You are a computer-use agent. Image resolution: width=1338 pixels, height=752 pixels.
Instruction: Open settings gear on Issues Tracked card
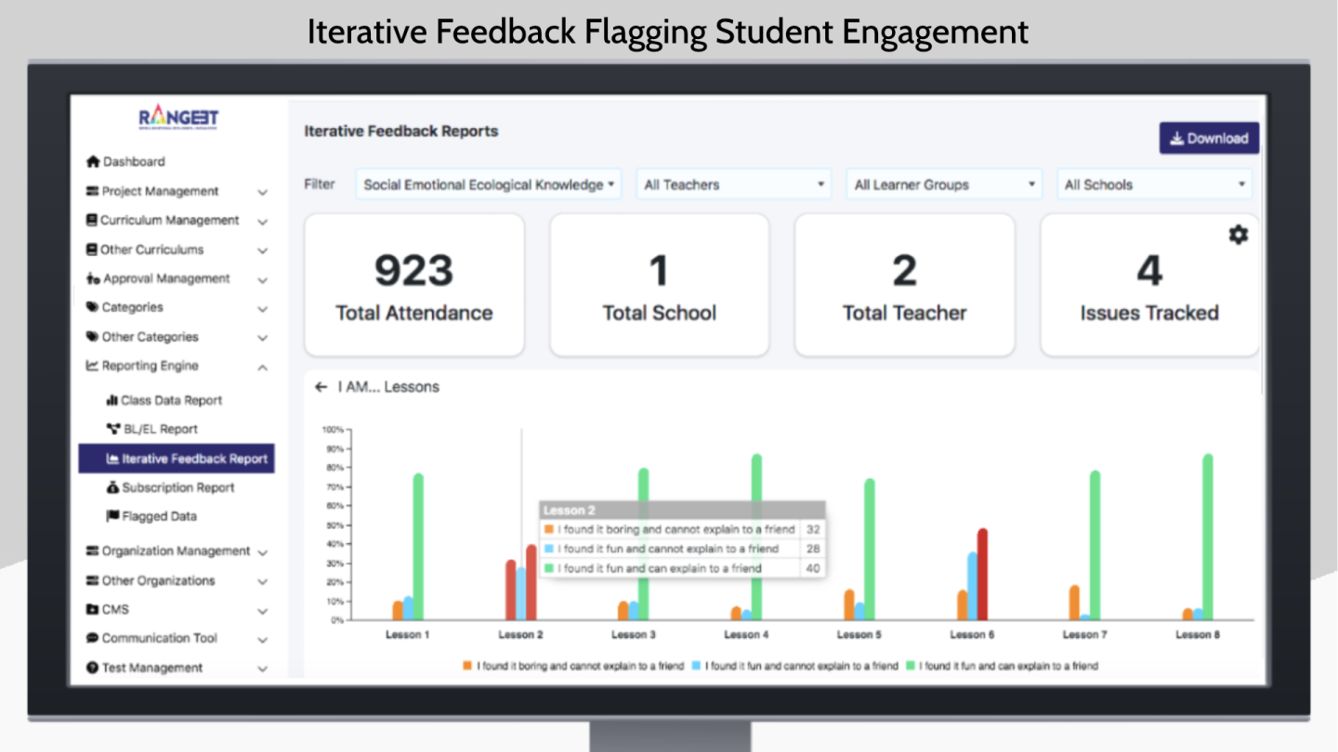coord(1238,235)
